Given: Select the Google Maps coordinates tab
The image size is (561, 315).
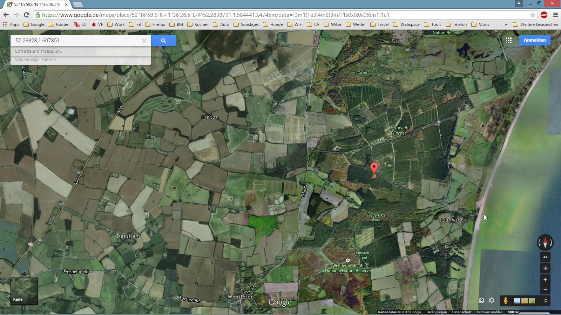Looking at the screenshot, I should [37, 5].
